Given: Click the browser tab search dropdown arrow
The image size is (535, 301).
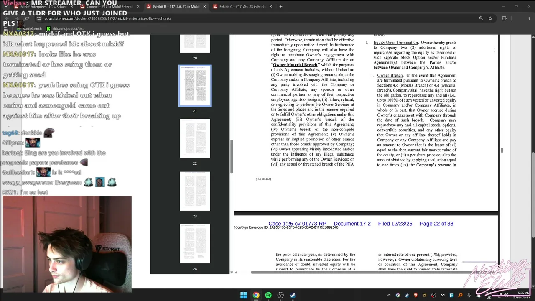Looking at the screenshot, I should (6, 7).
